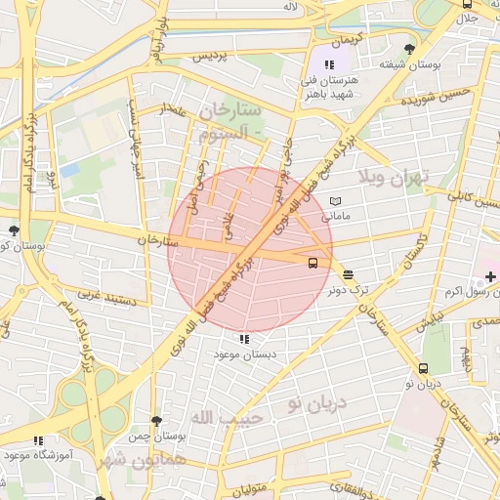The width and height of the screenshot is (500, 500).
Task: Select the large دریان نو district label
Action: click(317, 404)
